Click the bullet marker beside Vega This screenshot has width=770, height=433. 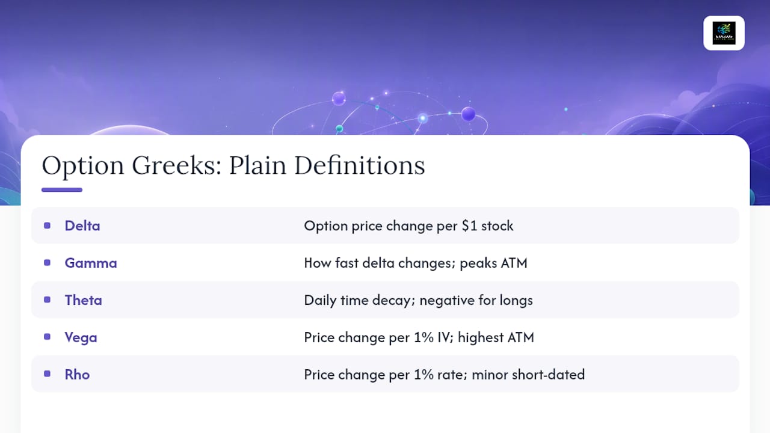[x=47, y=337]
